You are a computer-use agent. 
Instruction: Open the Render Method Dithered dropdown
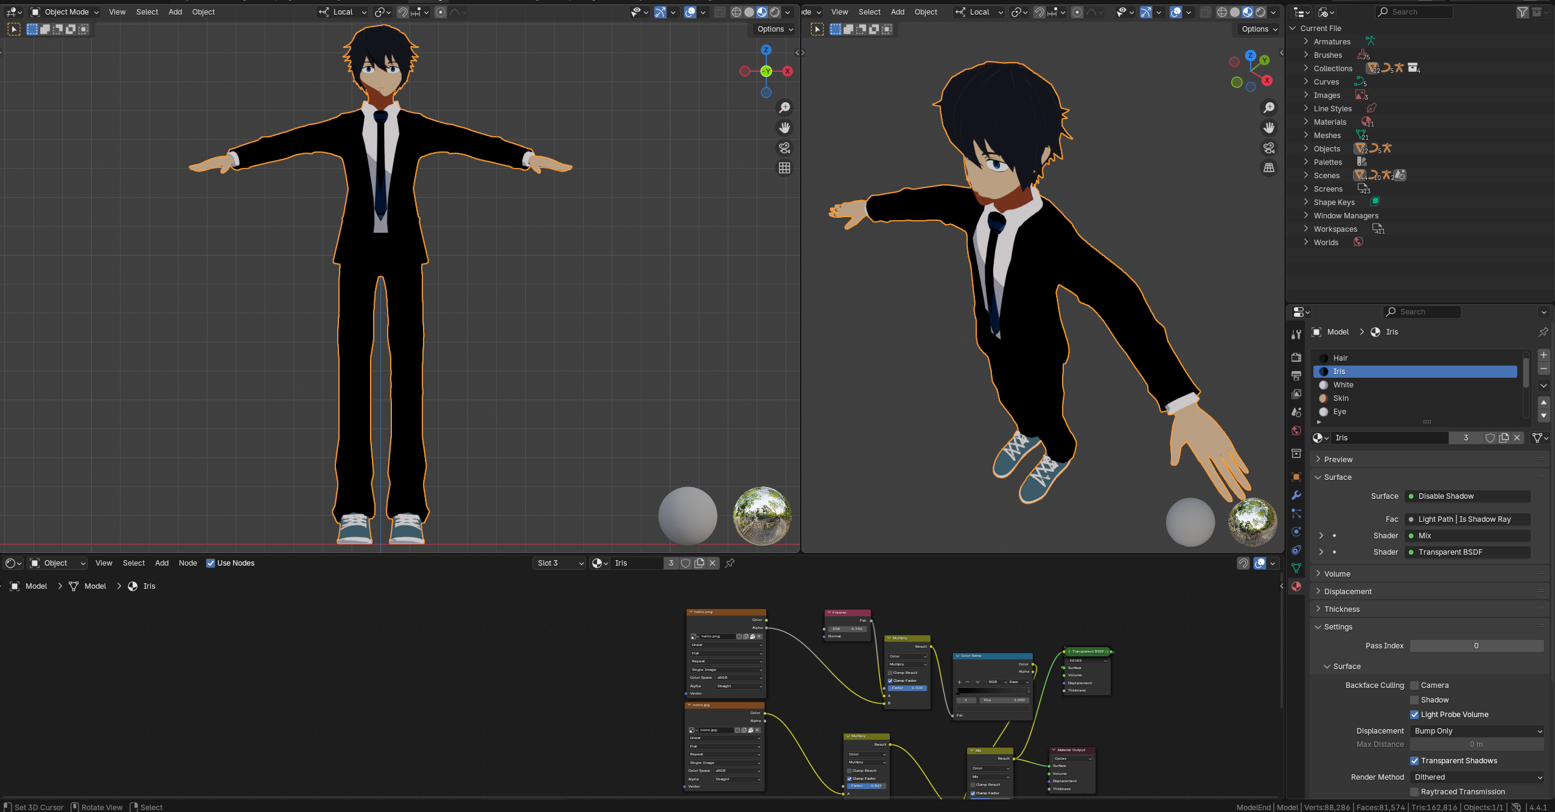(1476, 777)
